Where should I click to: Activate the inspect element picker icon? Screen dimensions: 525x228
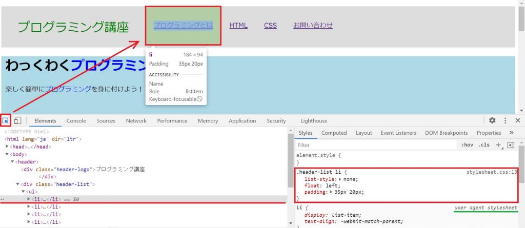(6, 120)
